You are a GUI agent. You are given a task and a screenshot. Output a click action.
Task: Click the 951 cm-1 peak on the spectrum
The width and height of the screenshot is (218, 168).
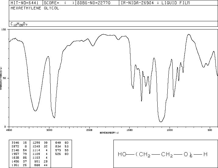coord(174,97)
